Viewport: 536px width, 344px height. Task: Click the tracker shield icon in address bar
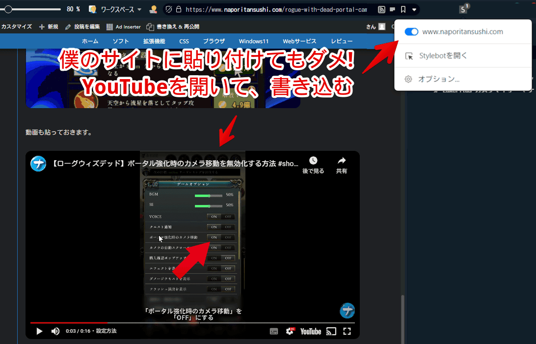[168, 10]
